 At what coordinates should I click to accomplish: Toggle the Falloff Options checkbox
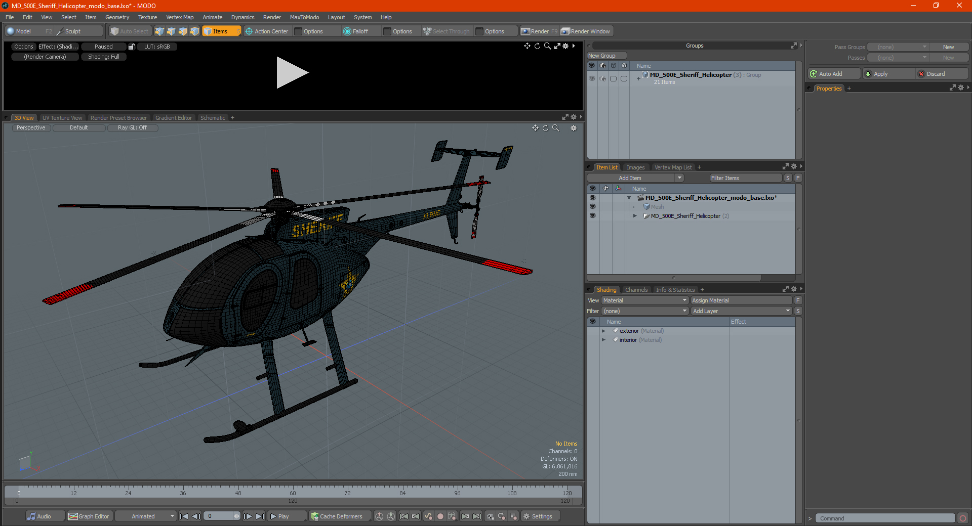387,31
